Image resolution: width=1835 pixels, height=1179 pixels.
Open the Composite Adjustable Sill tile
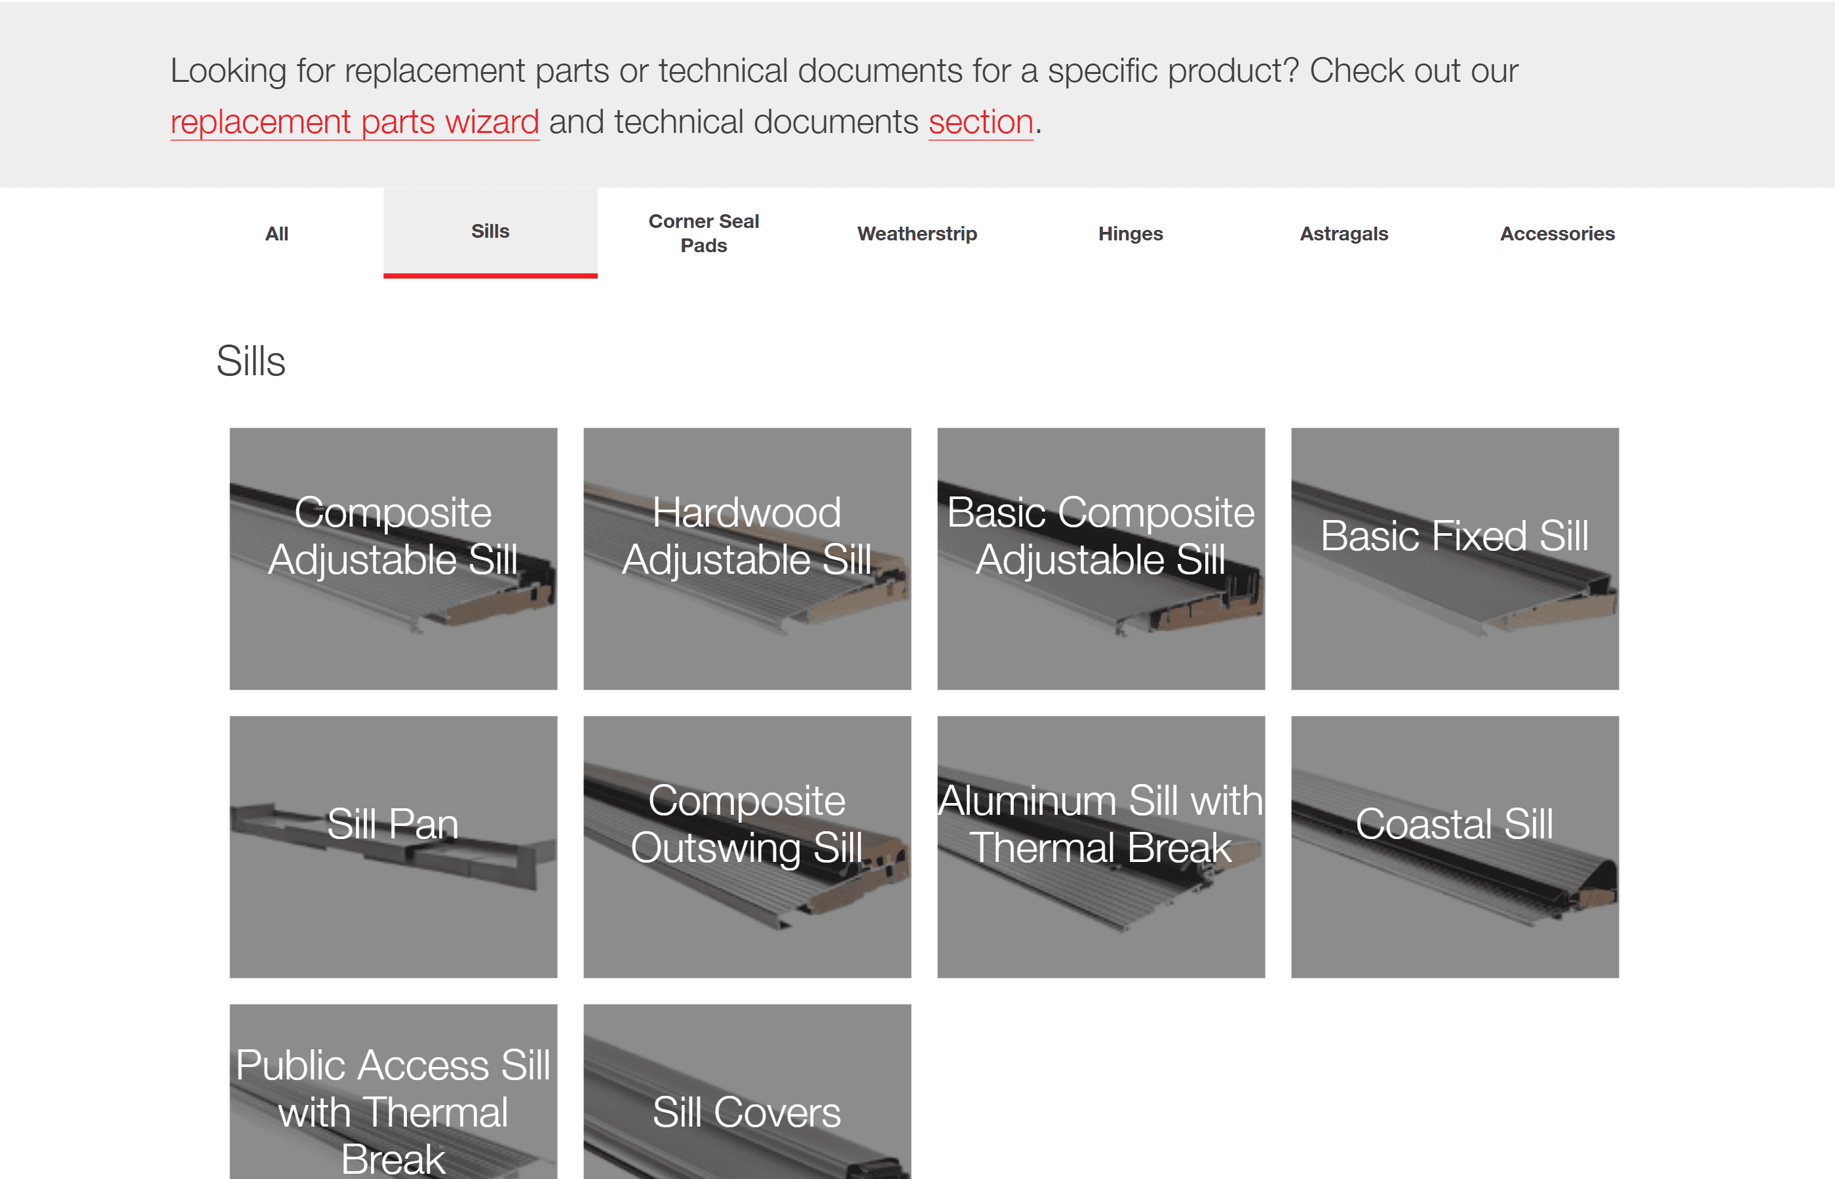[393, 558]
